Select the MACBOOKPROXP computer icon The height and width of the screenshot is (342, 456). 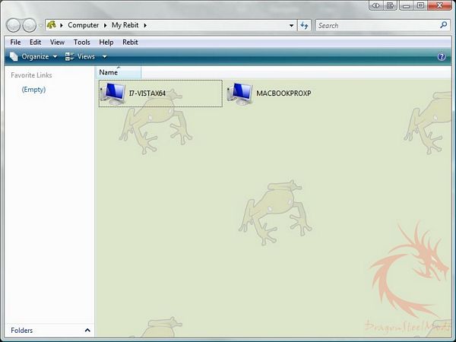point(240,94)
